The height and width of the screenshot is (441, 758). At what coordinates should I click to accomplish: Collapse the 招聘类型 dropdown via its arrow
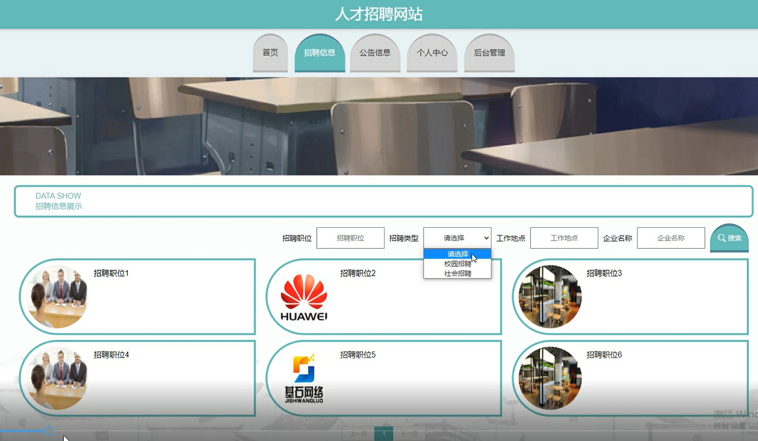point(486,238)
